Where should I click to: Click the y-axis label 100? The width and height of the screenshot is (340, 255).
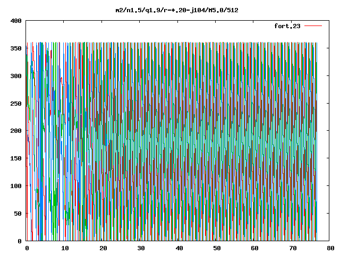pos(16,186)
